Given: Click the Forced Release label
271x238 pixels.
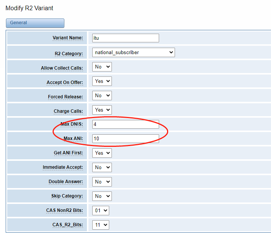Looking at the screenshot, I should (65, 97).
